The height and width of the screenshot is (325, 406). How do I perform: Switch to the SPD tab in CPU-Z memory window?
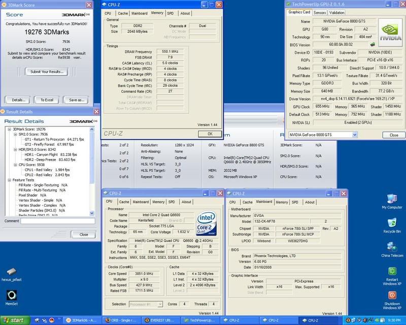click(x=170, y=13)
